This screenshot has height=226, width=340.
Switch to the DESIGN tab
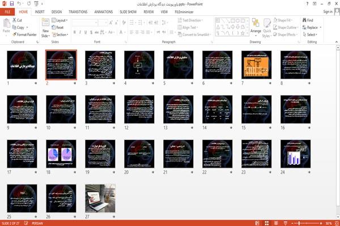click(57, 12)
